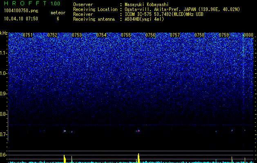Viewport: 257px width, 163px height.
Task: Click the yellow power spike below the 0800 label
Action: click(x=245, y=160)
